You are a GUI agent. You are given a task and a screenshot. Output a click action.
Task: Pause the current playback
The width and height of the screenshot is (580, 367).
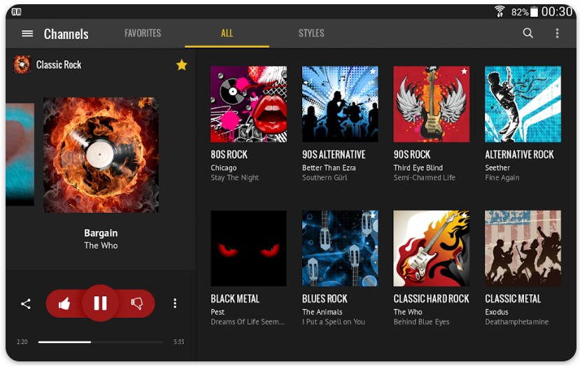[100, 303]
